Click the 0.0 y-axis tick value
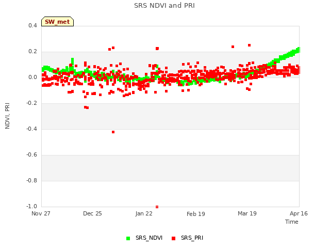The height and width of the screenshot is (248, 330). click(32, 77)
